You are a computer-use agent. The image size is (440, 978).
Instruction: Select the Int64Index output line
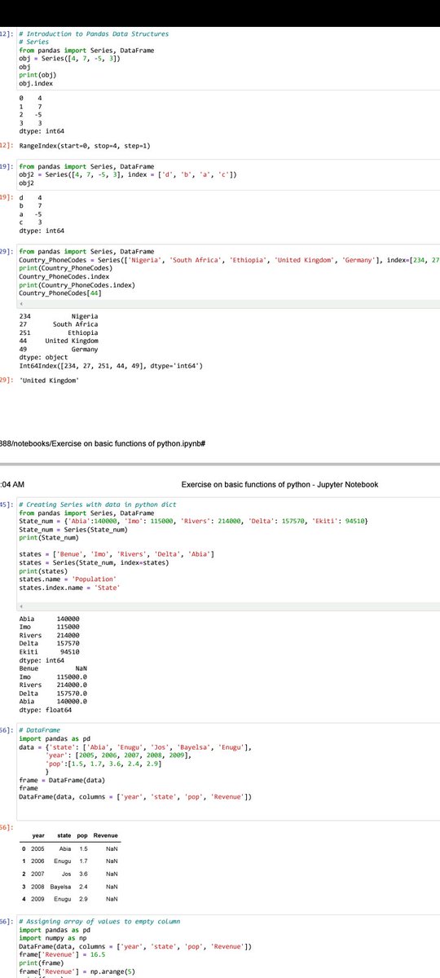coord(110,366)
